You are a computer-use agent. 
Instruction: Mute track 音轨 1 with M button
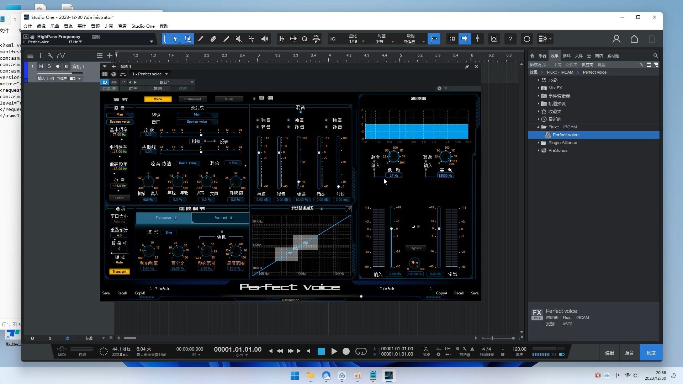[x=41, y=66]
